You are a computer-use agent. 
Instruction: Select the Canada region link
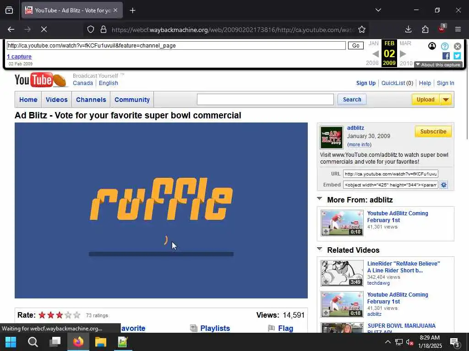pyautogui.click(x=83, y=83)
